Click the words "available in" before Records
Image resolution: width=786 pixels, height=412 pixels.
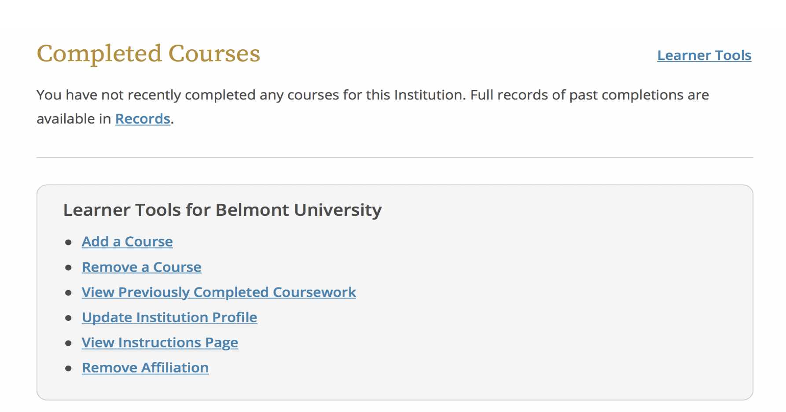click(x=73, y=119)
